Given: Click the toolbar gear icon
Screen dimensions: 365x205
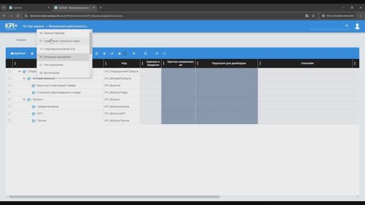Looking at the screenshot, I should 119,54.
